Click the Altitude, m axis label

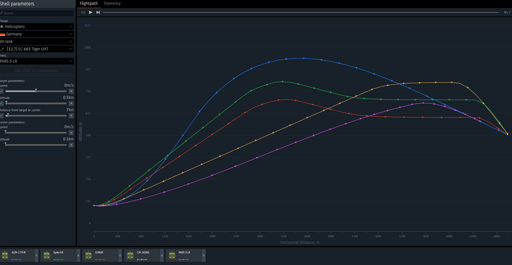tap(80, 131)
